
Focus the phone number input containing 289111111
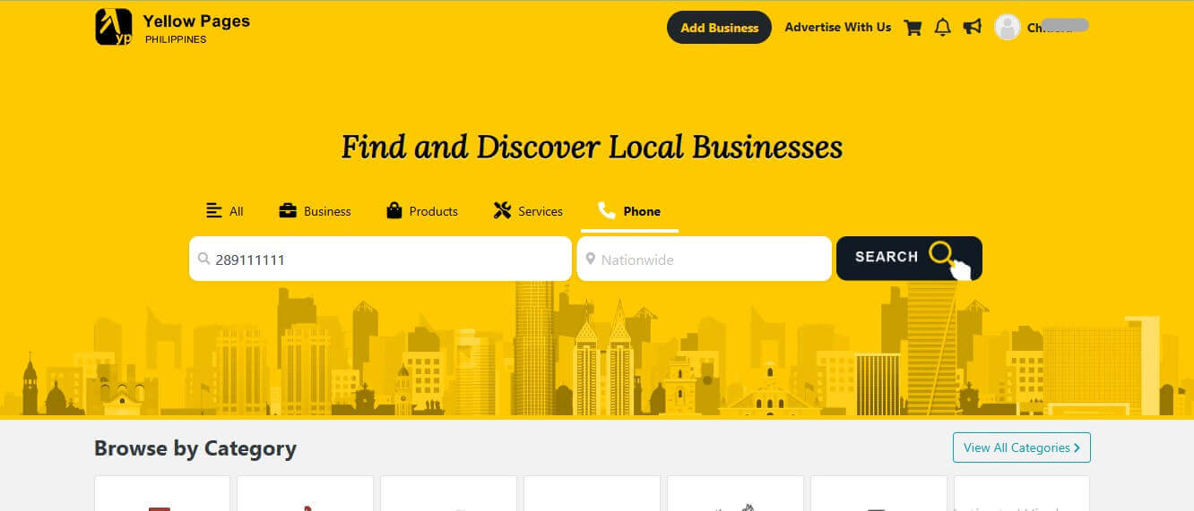(x=380, y=259)
